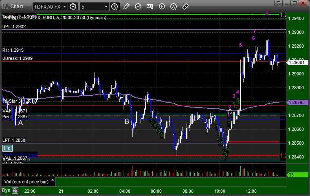Expand the interval 5 dropdown arrow
This screenshot has height=196, width=310.
106,7
